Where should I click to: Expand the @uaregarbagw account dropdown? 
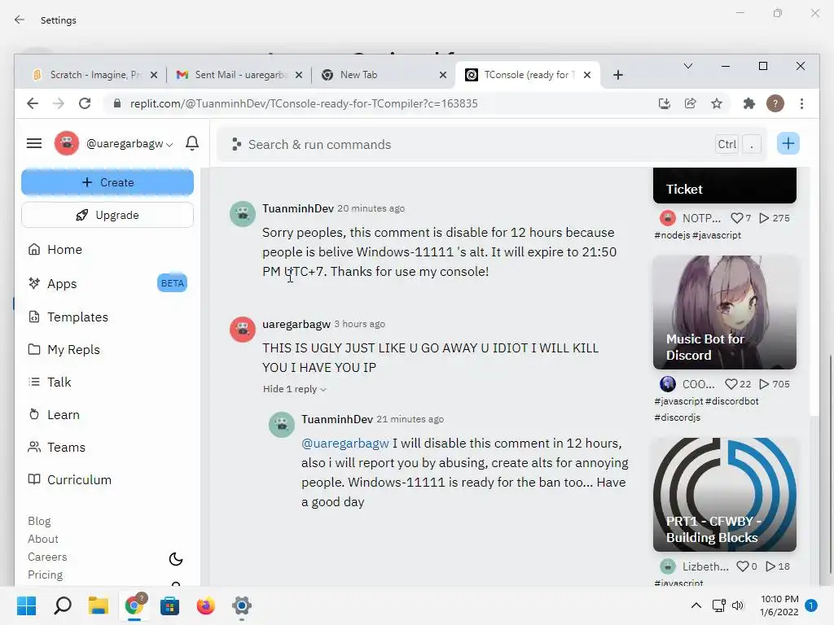tap(129, 143)
